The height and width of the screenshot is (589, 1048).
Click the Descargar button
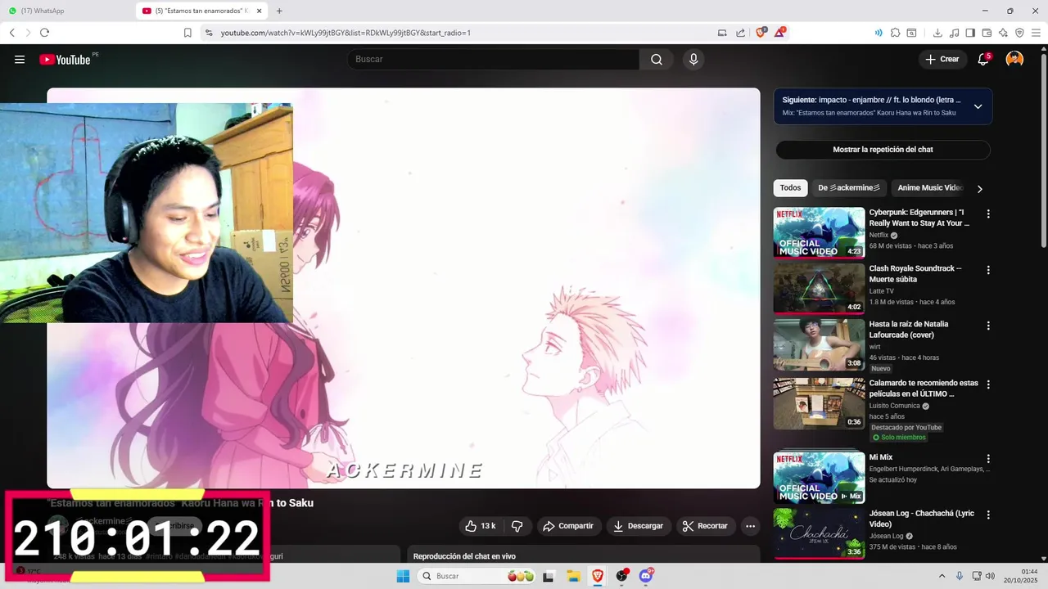click(x=638, y=526)
